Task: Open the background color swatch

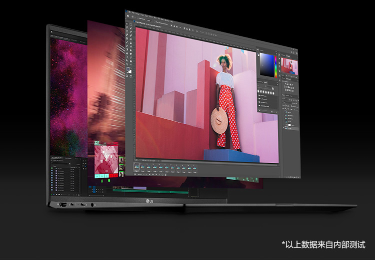Action: (x=130, y=71)
